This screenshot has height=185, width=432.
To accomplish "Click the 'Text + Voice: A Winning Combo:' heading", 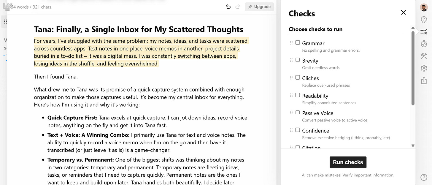I will click(88, 135).
